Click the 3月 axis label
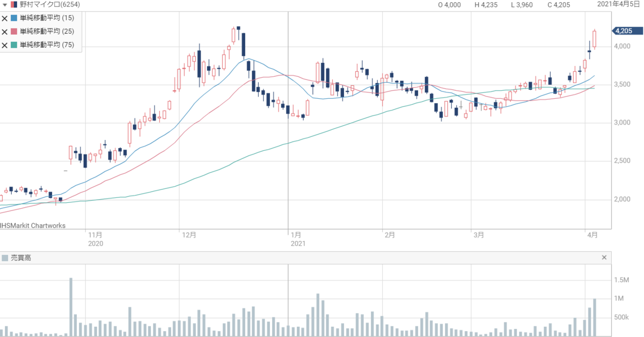Viewport: 644px width, 337px height. (x=479, y=235)
